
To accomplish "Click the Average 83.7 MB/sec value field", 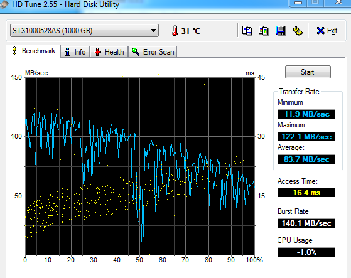I will pos(306,159).
